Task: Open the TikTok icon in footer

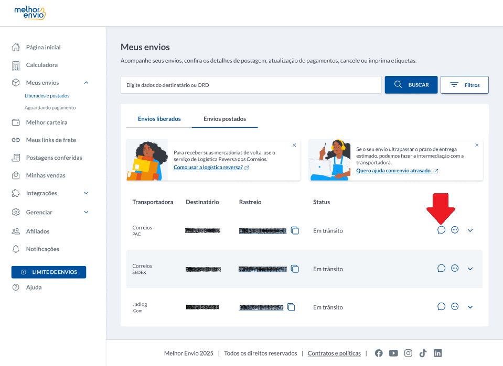Action: point(423,353)
